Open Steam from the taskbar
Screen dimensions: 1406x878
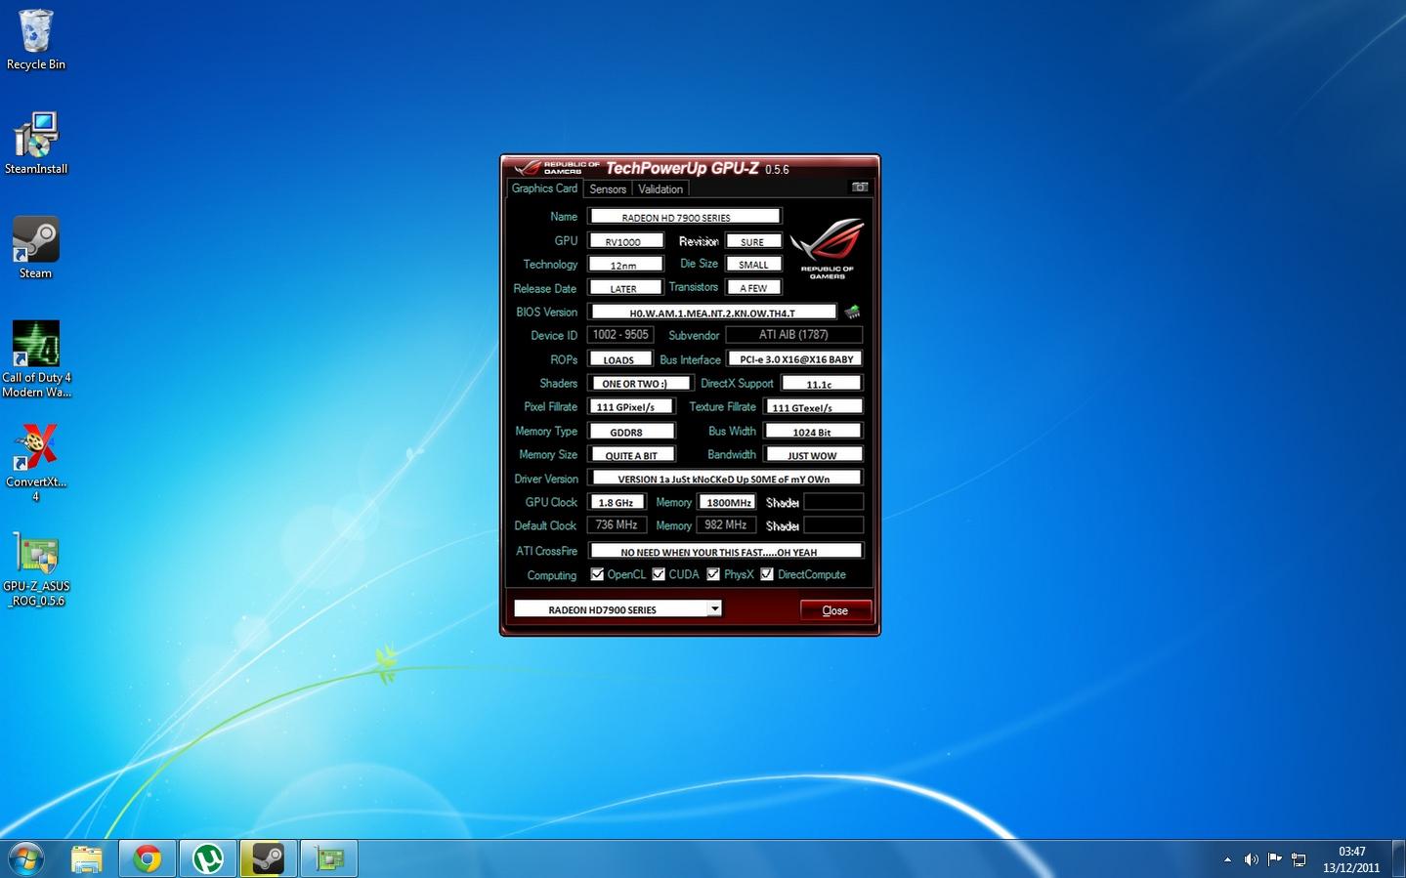pos(268,858)
